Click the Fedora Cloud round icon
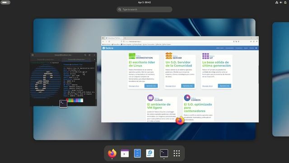Screen dimensions: 289x163 point(150,98)
